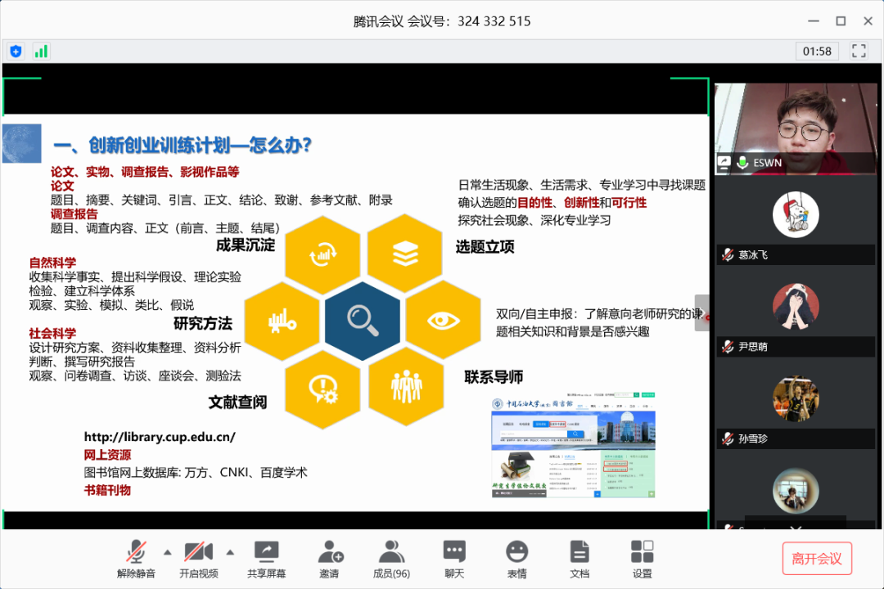Expand audio options arrow beside 解除静音
The height and width of the screenshot is (589, 884).
tap(167, 551)
